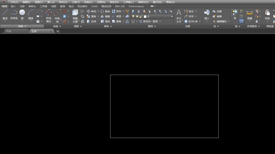Click the white layer color swatch
The height and width of the screenshot is (154, 275).
pyautogui.click(x=145, y=16)
